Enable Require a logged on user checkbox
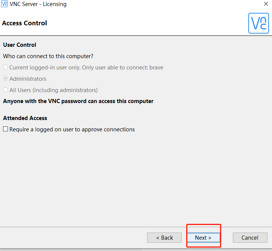 coord(6,129)
